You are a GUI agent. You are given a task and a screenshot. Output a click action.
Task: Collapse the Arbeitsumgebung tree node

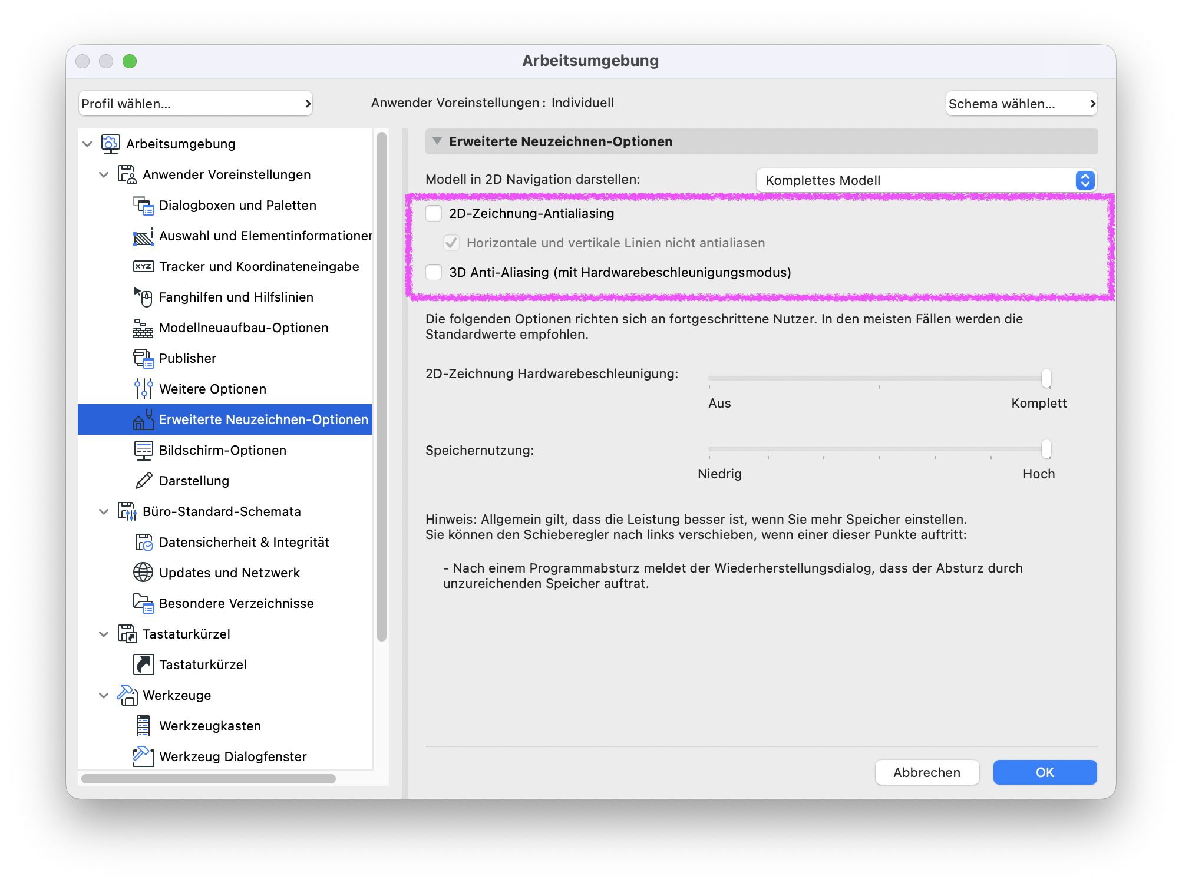87,144
